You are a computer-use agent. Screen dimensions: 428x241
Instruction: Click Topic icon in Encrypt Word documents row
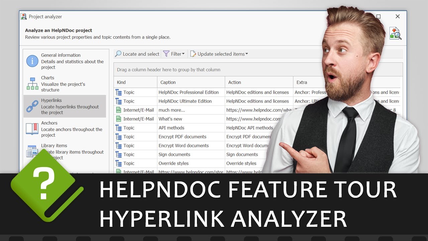click(118, 146)
